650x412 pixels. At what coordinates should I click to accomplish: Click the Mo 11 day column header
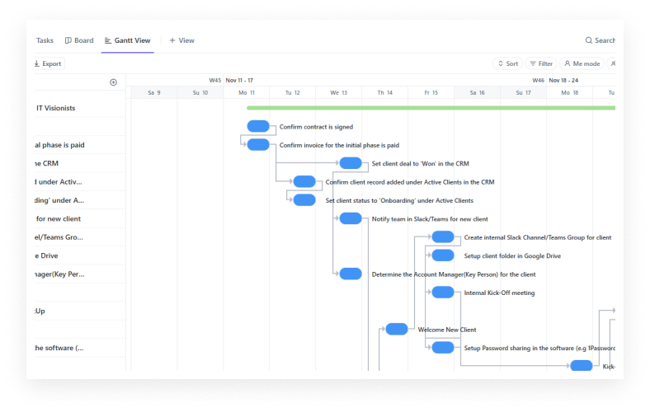(x=247, y=93)
